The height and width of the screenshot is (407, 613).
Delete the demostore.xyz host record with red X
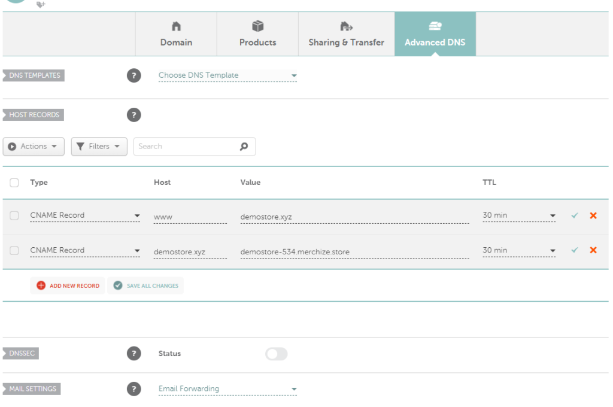(x=593, y=250)
